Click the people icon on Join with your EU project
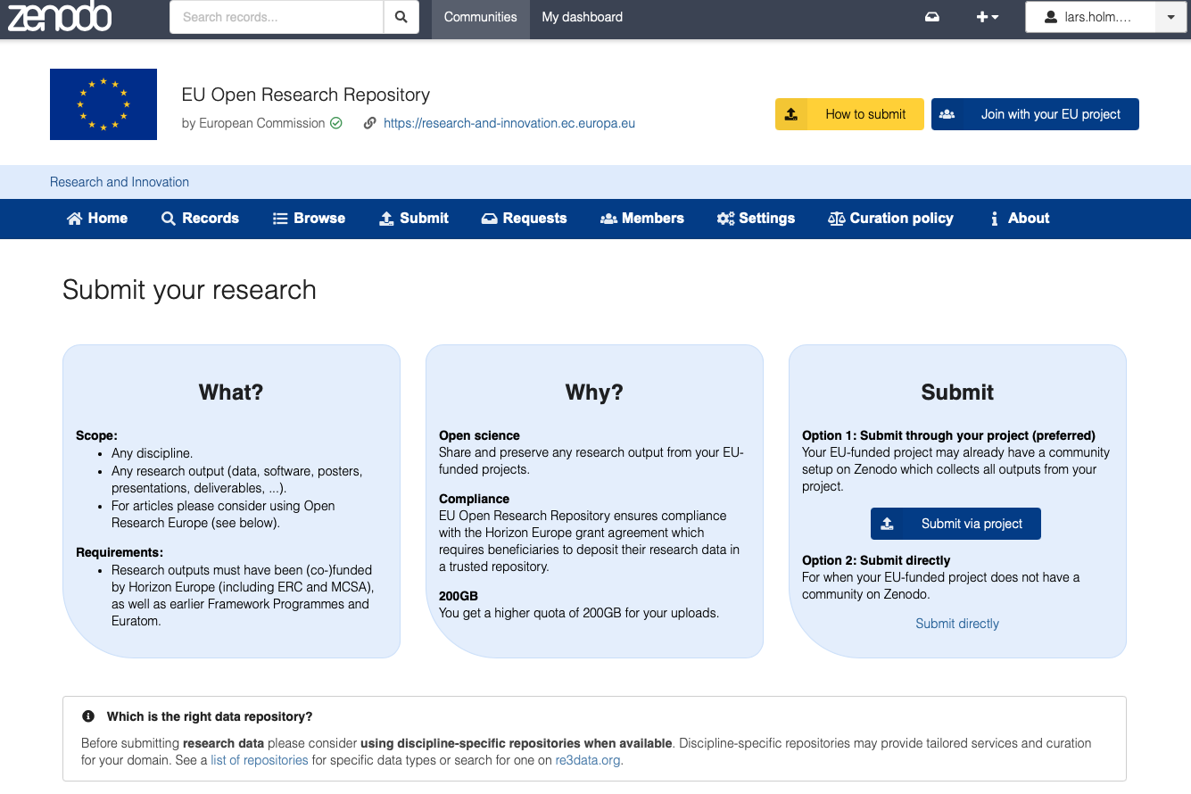Viewport: 1191px width, 794px height. pos(947,114)
